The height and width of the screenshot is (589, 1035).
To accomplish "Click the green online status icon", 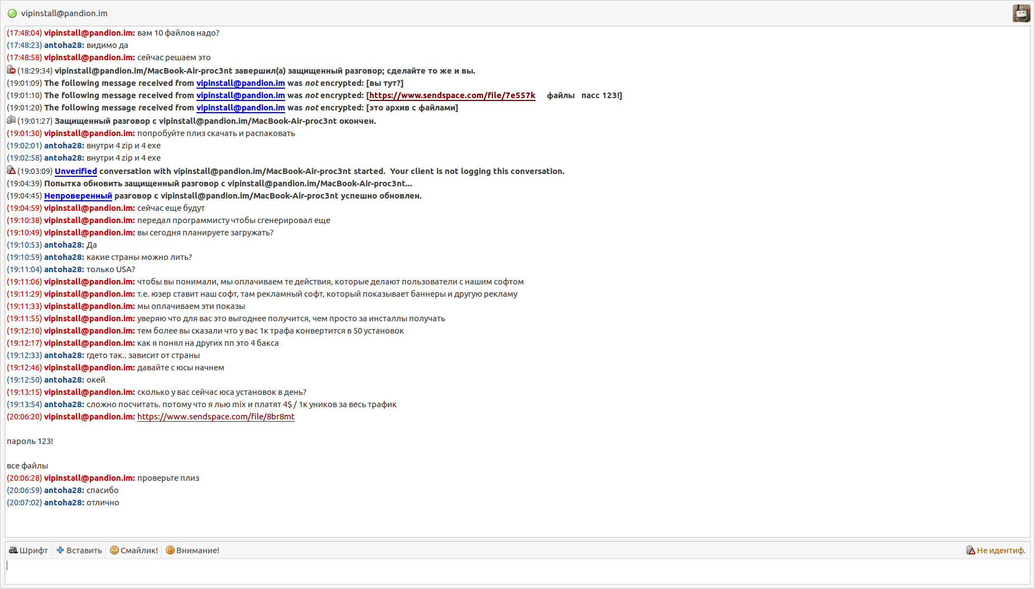I will [12, 13].
